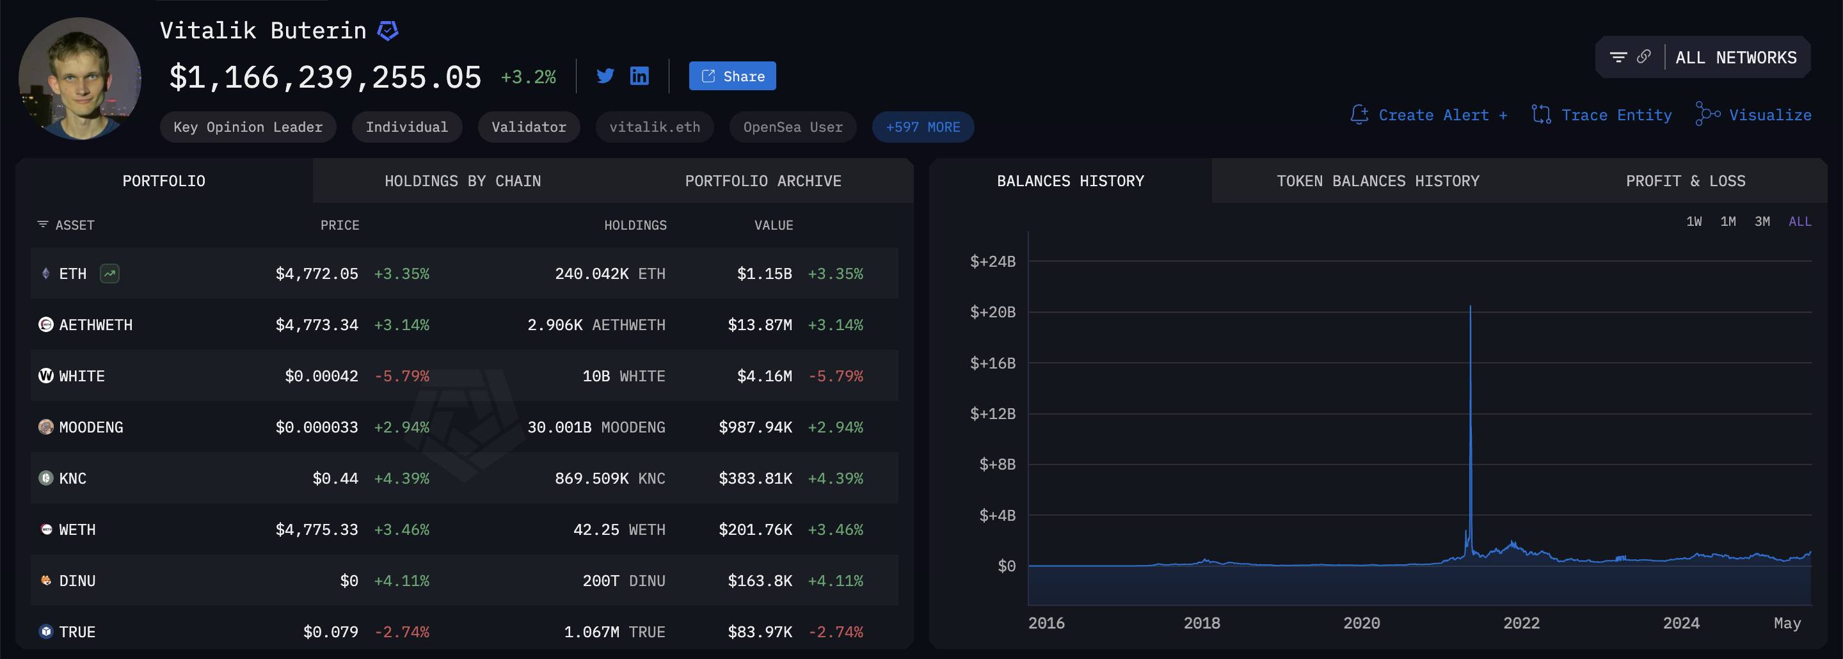Image resolution: width=1843 pixels, height=659 pixels.
Task: Click the $+20B y-axis label
Action: 993,312
